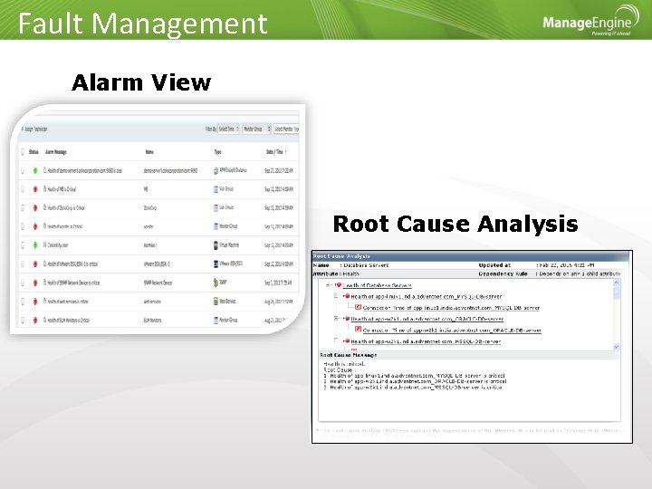
Task: Open the Select Time filter dropdown
Action: click(229, 129)
